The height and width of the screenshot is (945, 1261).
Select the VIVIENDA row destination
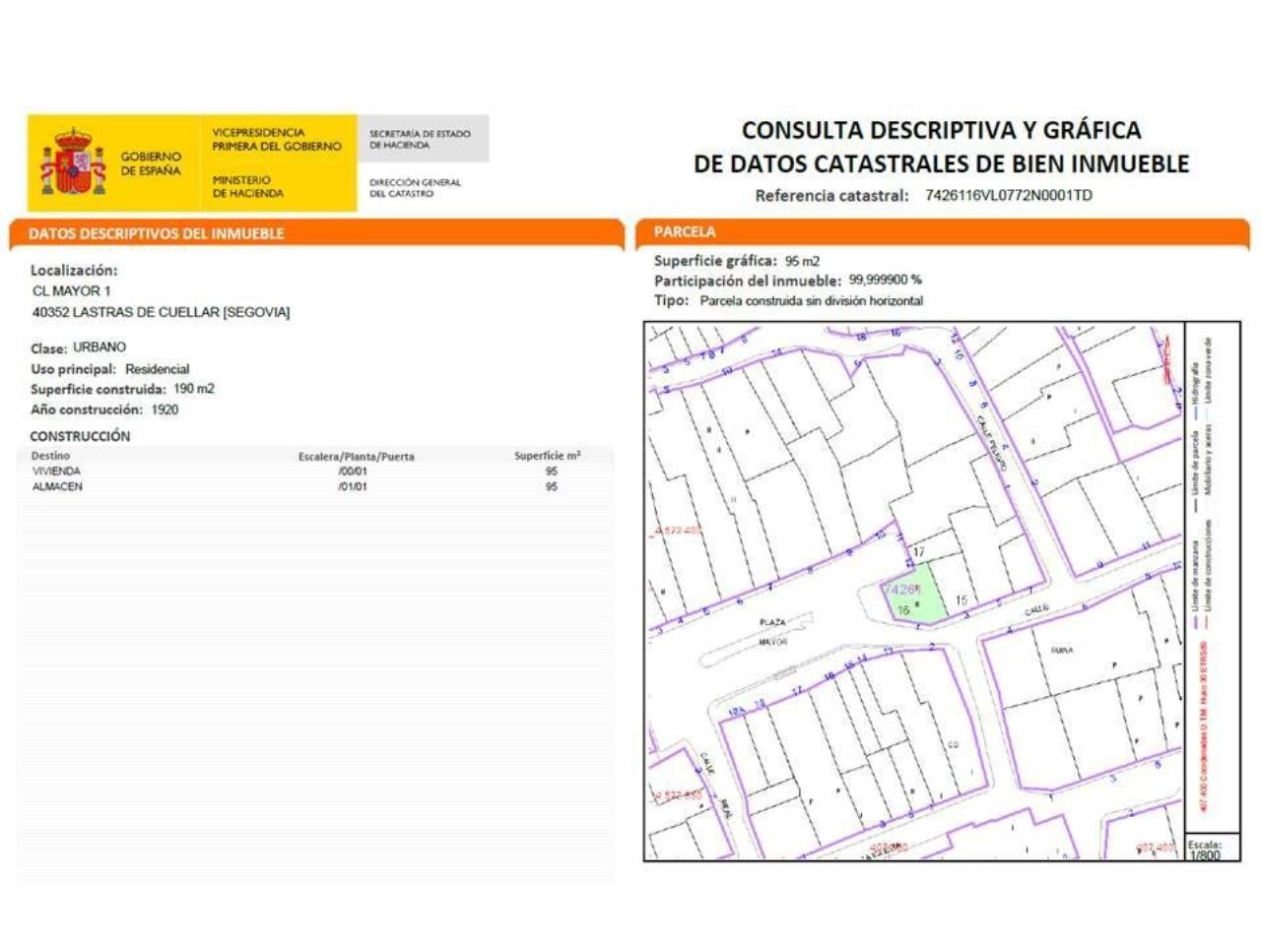(57, 472)
